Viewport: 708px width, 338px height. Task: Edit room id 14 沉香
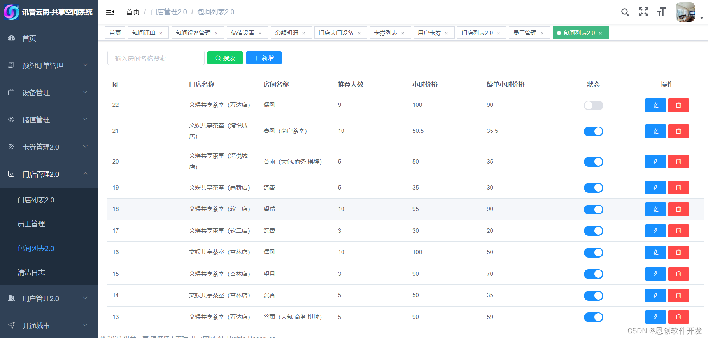[x=655, y=296]
